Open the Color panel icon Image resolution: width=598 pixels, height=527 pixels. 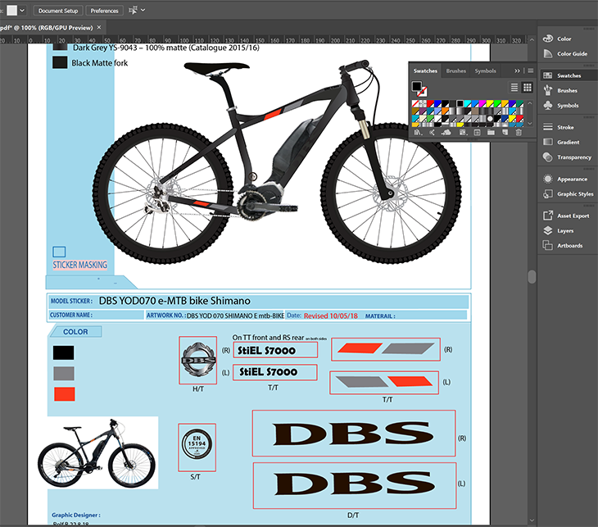pos(548,39)
